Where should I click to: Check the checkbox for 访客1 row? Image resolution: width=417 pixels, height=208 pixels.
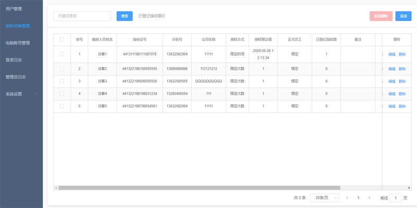click(62, 54)
